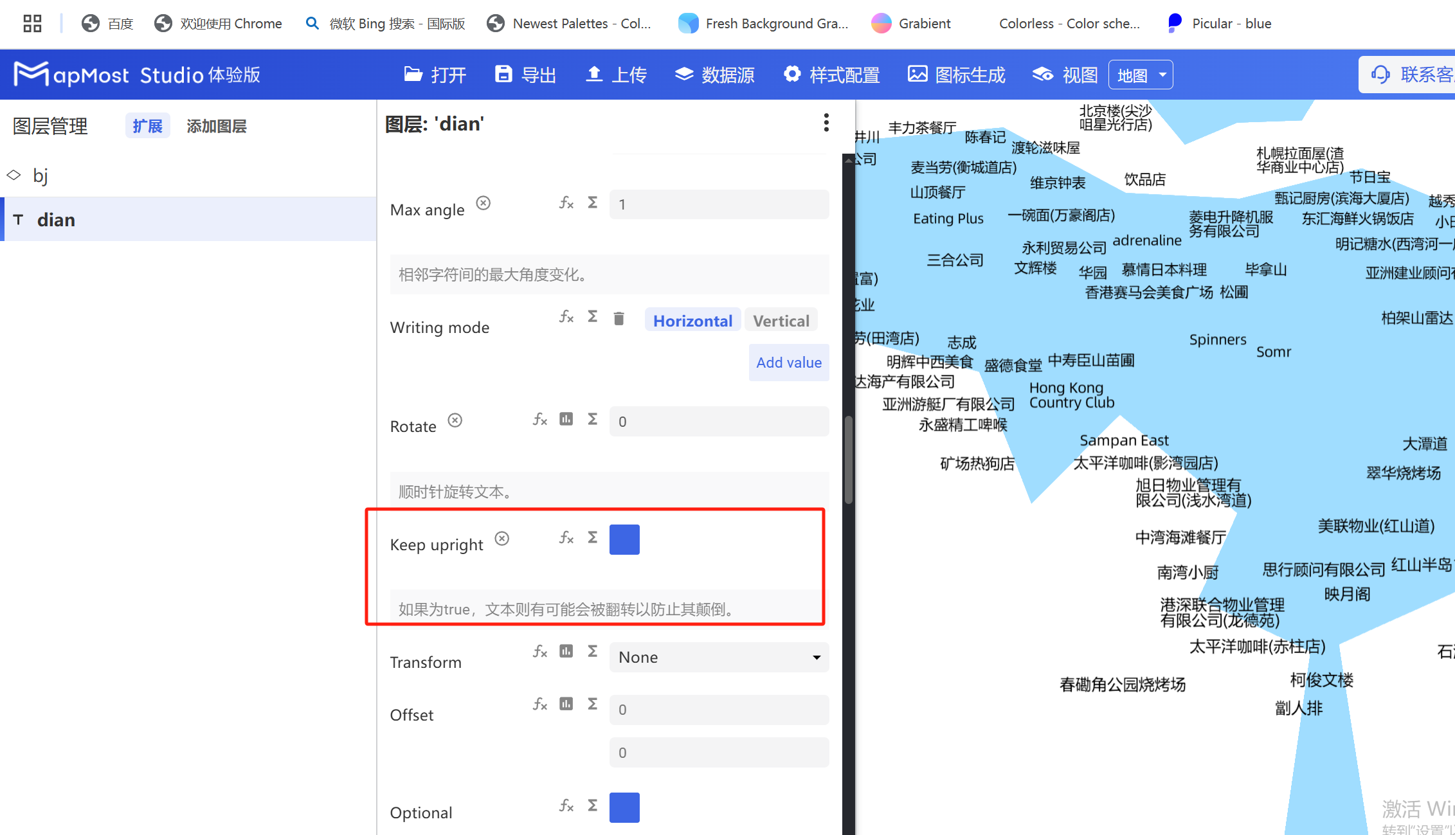1455x835 pixels.
Task: Switch to the 扩展 tab
Action: point(147,125)
